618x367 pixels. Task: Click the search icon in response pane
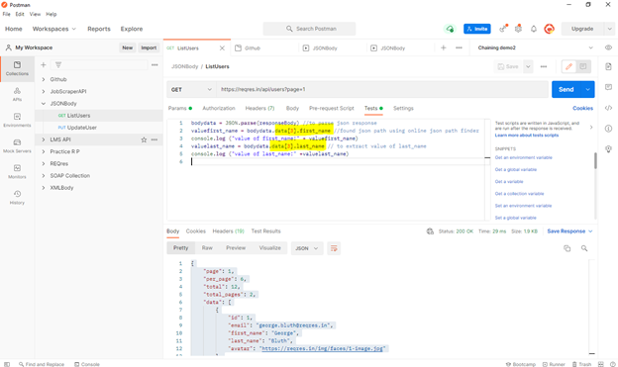pyautogui.click(x=584, y=248)
